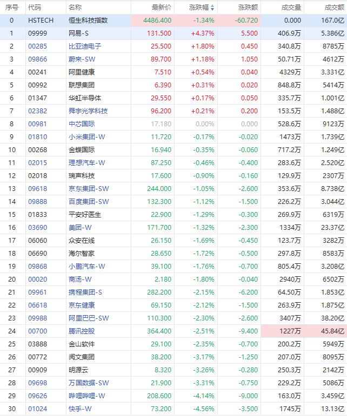
Task: Open stock code 09988 link
Action: click(x=37, y=318)
